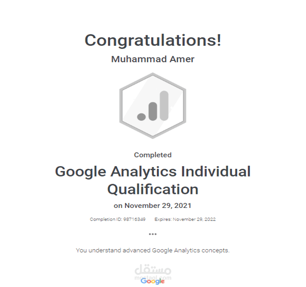Click the Mostaql Arabic watermark logo
This screenshot has height=287, width=306.
click(x=153, y=270)
